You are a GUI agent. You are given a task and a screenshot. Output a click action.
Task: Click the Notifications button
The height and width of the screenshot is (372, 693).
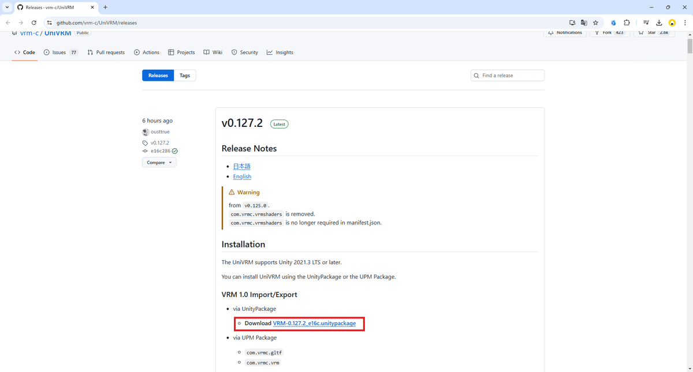click(x=565, y=33)
